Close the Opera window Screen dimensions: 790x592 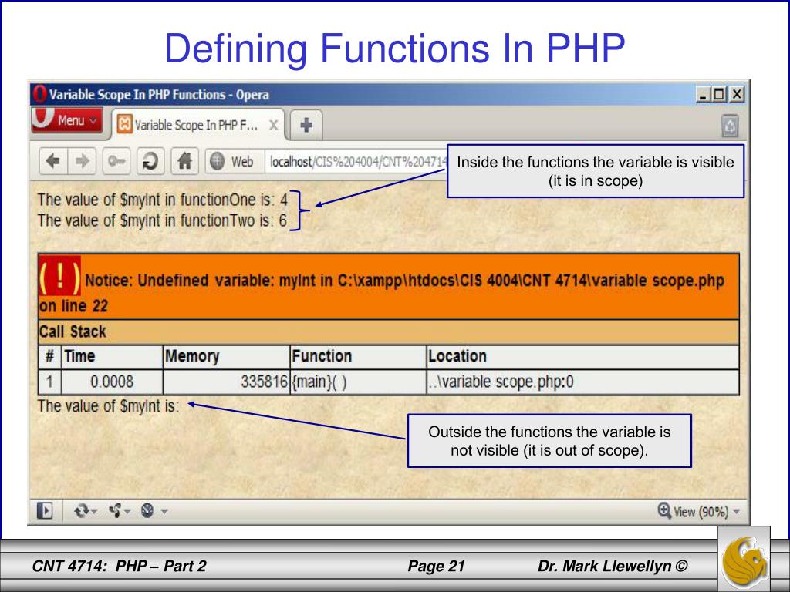click(737, 94)
